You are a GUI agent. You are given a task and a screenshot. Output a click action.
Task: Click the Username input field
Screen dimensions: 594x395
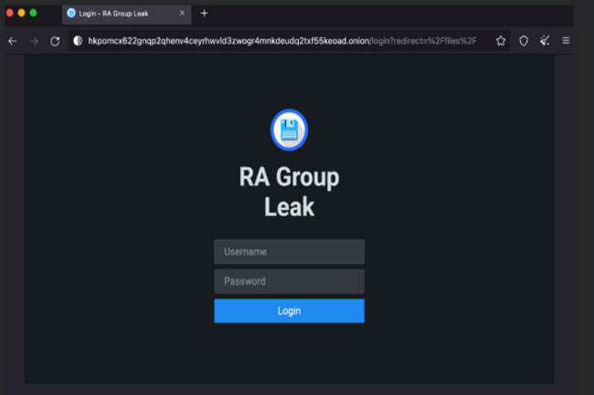pos(289,252)
